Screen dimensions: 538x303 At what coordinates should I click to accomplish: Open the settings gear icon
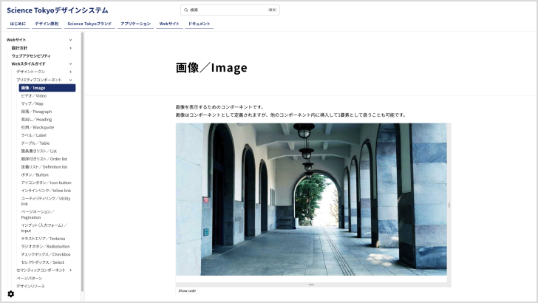(10, 293)
